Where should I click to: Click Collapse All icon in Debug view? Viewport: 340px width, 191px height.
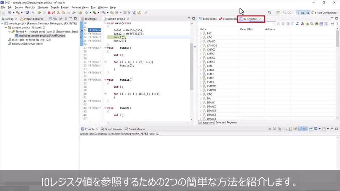[50, 19]
